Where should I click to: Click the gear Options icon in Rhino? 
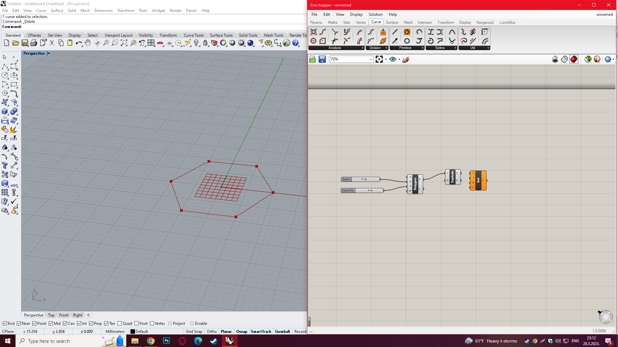coord(268,43)
